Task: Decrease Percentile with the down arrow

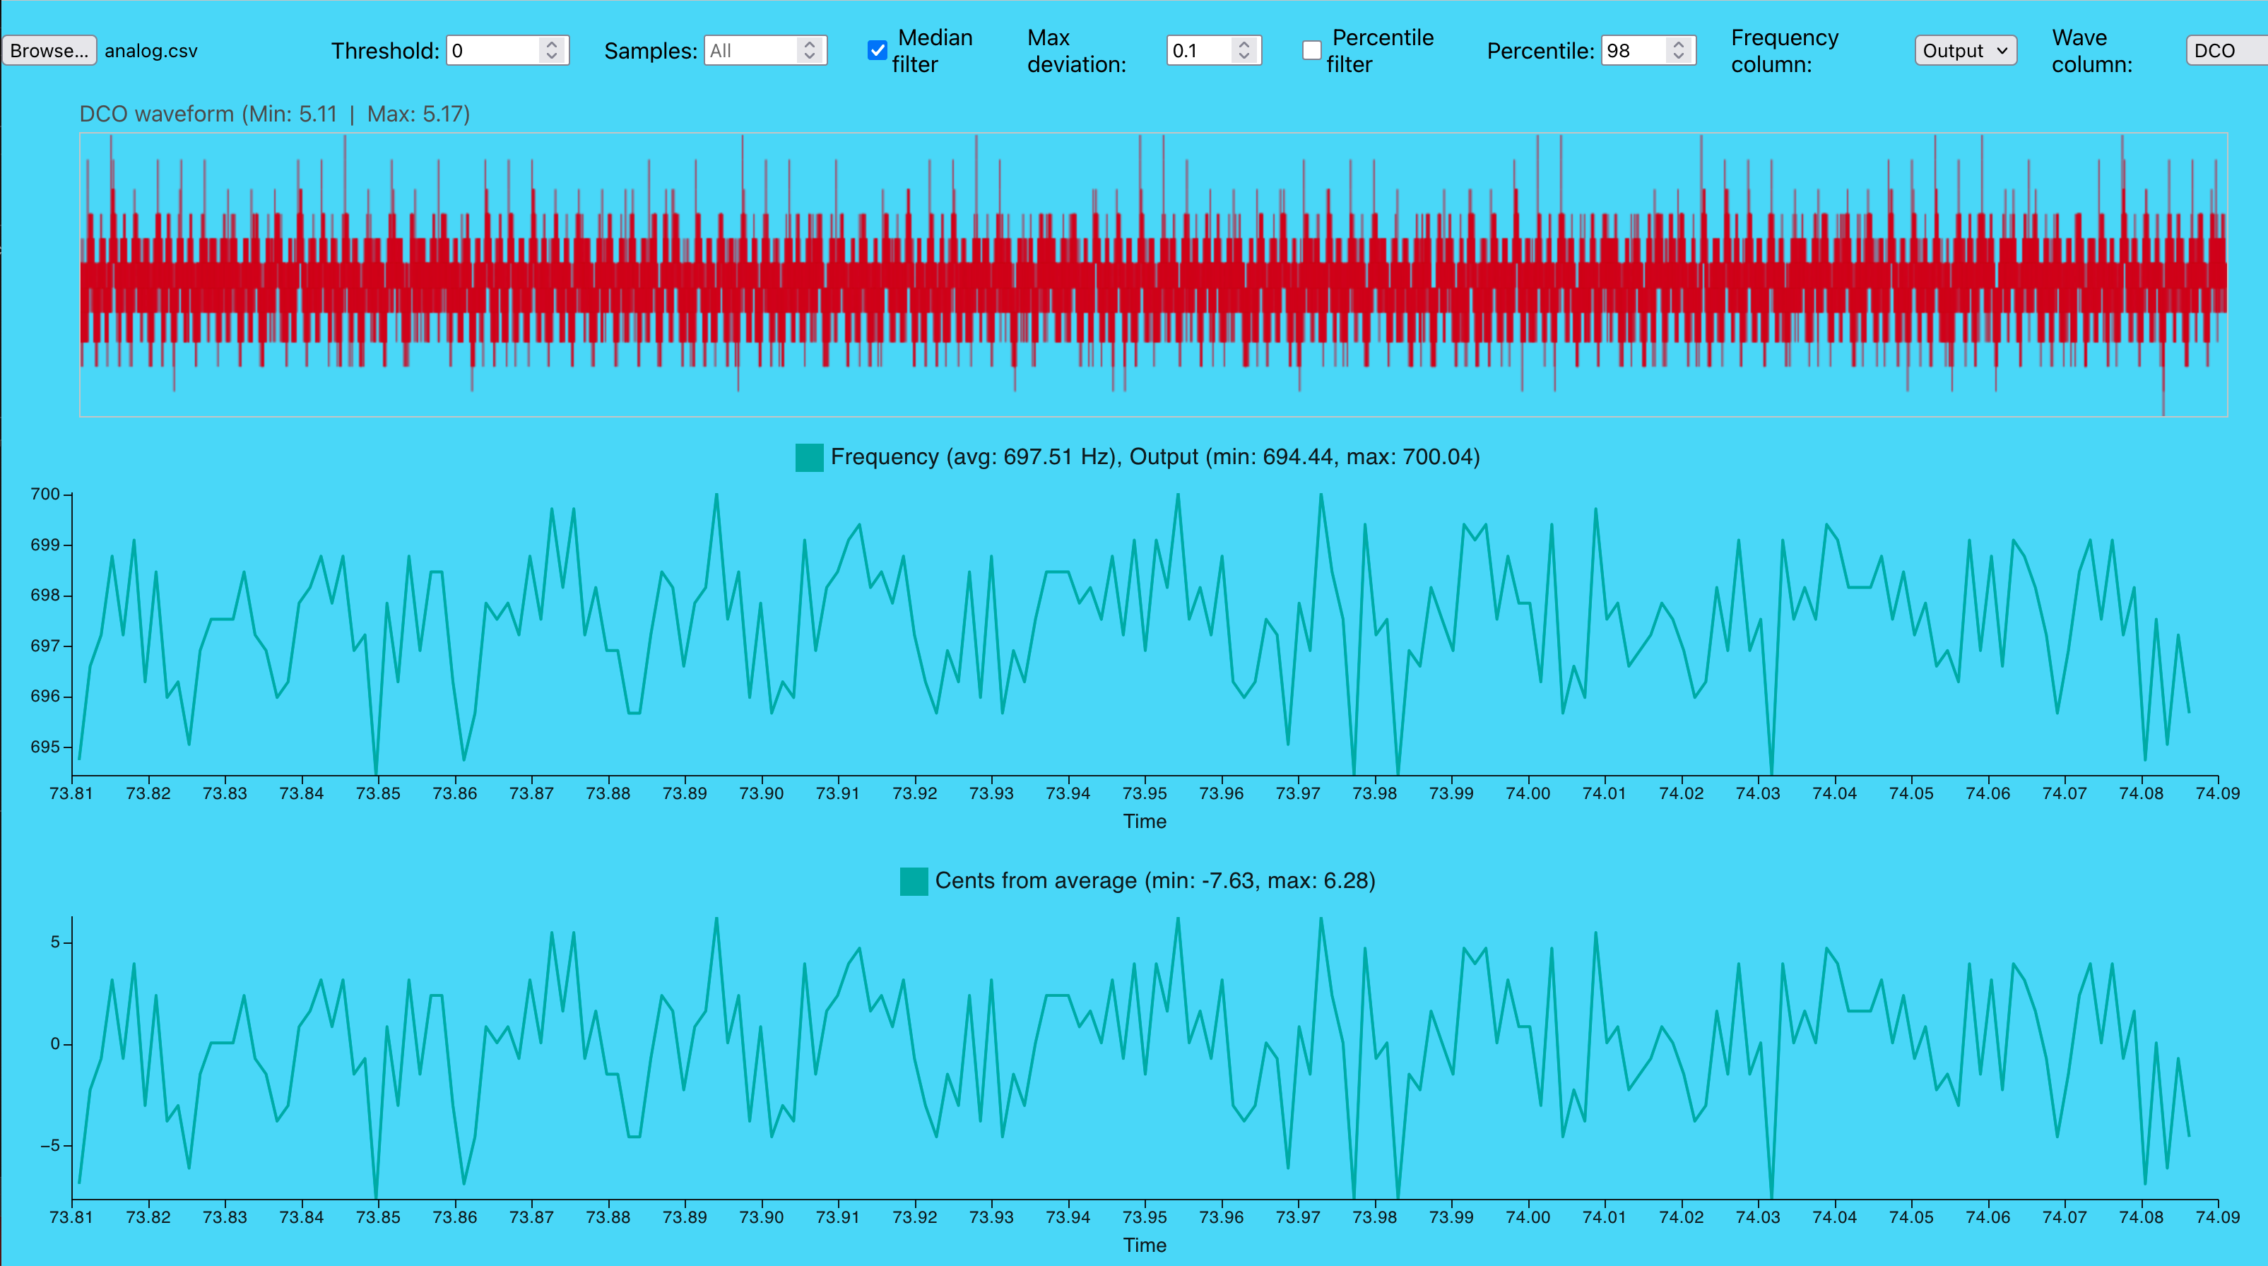Action: (1679, 57)
